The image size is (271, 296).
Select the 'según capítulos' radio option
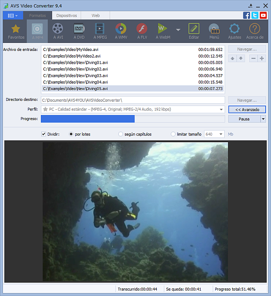point(121,134)
